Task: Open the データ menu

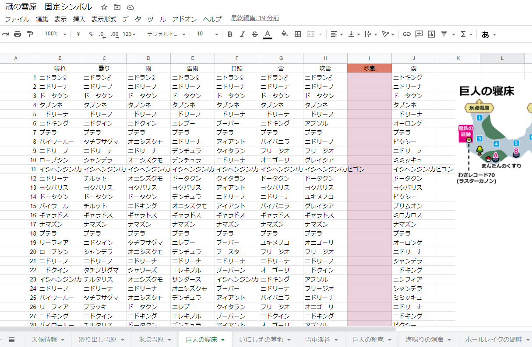Action: coord(132,19)
